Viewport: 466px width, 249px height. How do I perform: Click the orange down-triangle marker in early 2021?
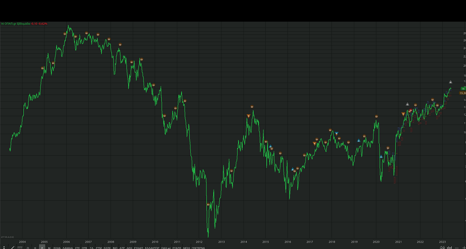click(403, 114)
